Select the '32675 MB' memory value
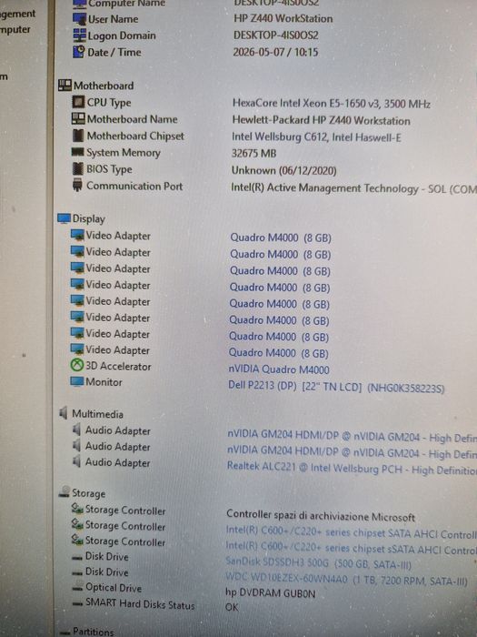 coord(253,154)
